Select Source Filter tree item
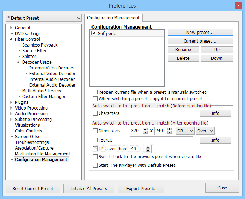Image resolution: width=245 pixels, height=199 pixels. [x=34, y=51]
